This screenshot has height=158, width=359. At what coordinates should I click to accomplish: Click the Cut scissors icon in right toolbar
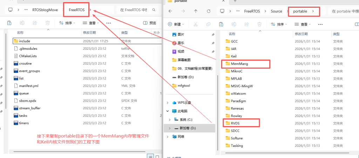coord(196,24)
